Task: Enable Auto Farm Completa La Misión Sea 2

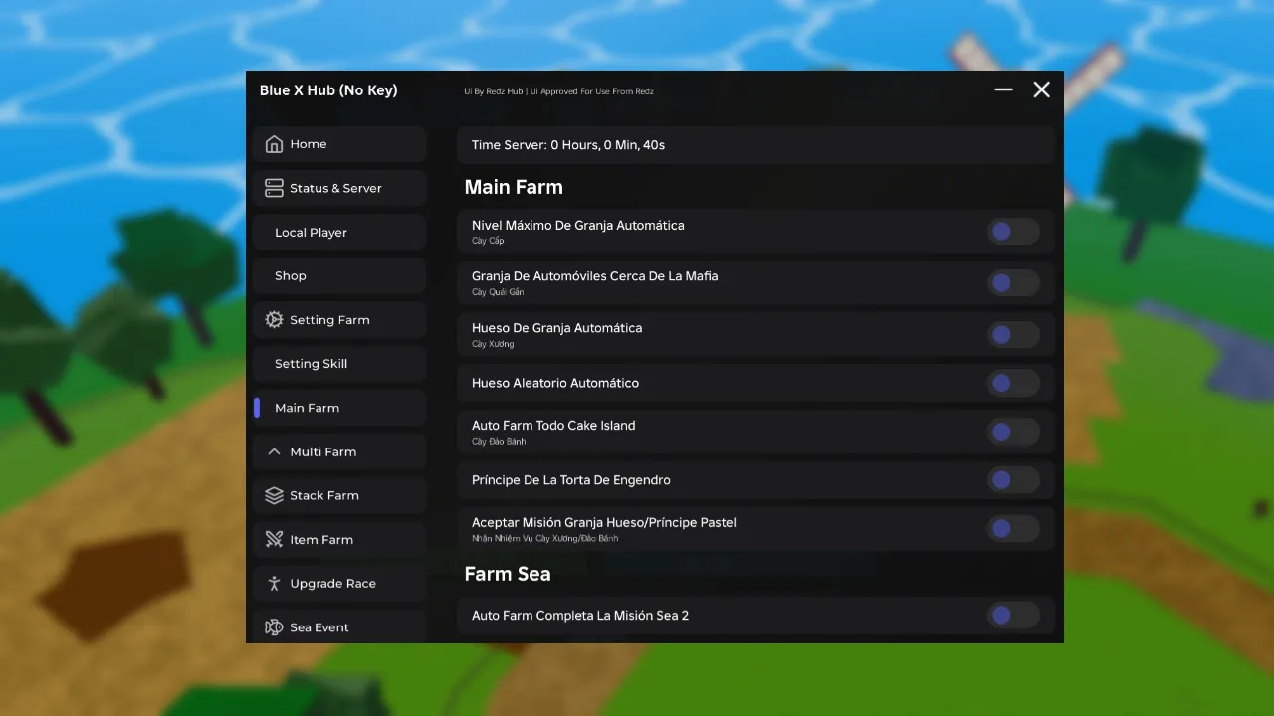Action: (x=1013, y=615)
